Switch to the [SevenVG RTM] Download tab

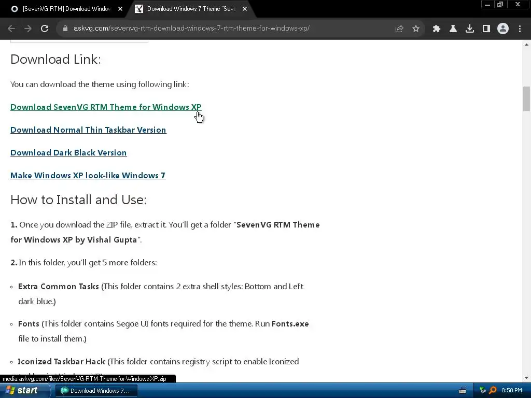pyautogui.click(x=66, y=9)
